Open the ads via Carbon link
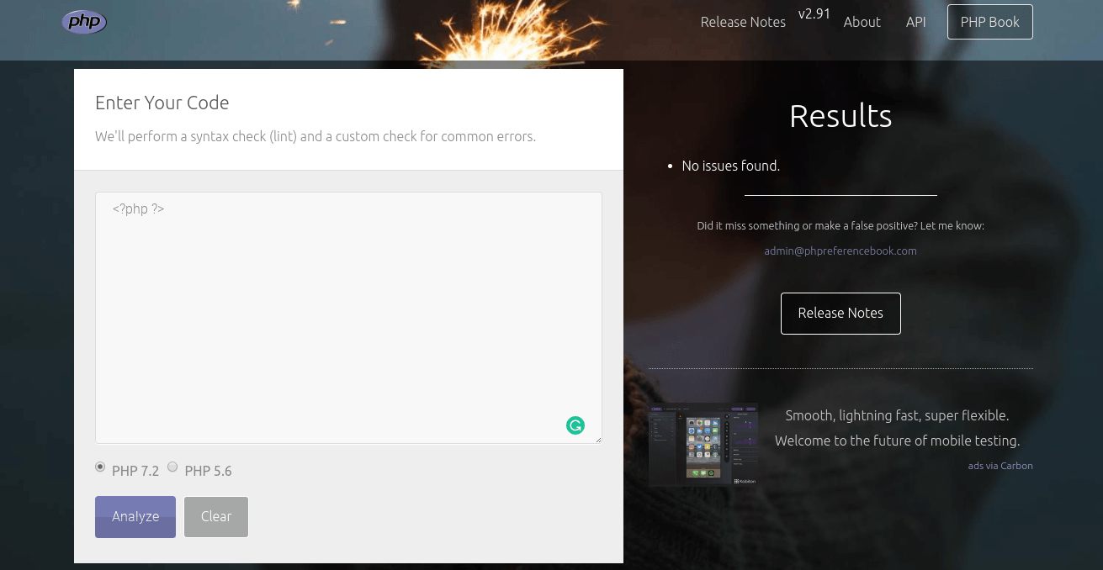 [x=1000, y=465]
